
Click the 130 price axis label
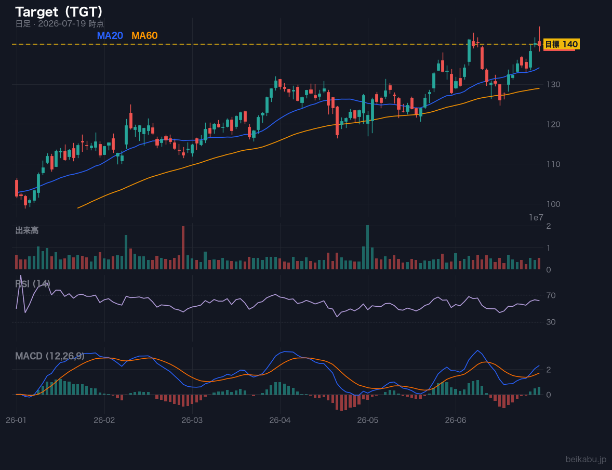pyautogui.click(x=553, y=84)
